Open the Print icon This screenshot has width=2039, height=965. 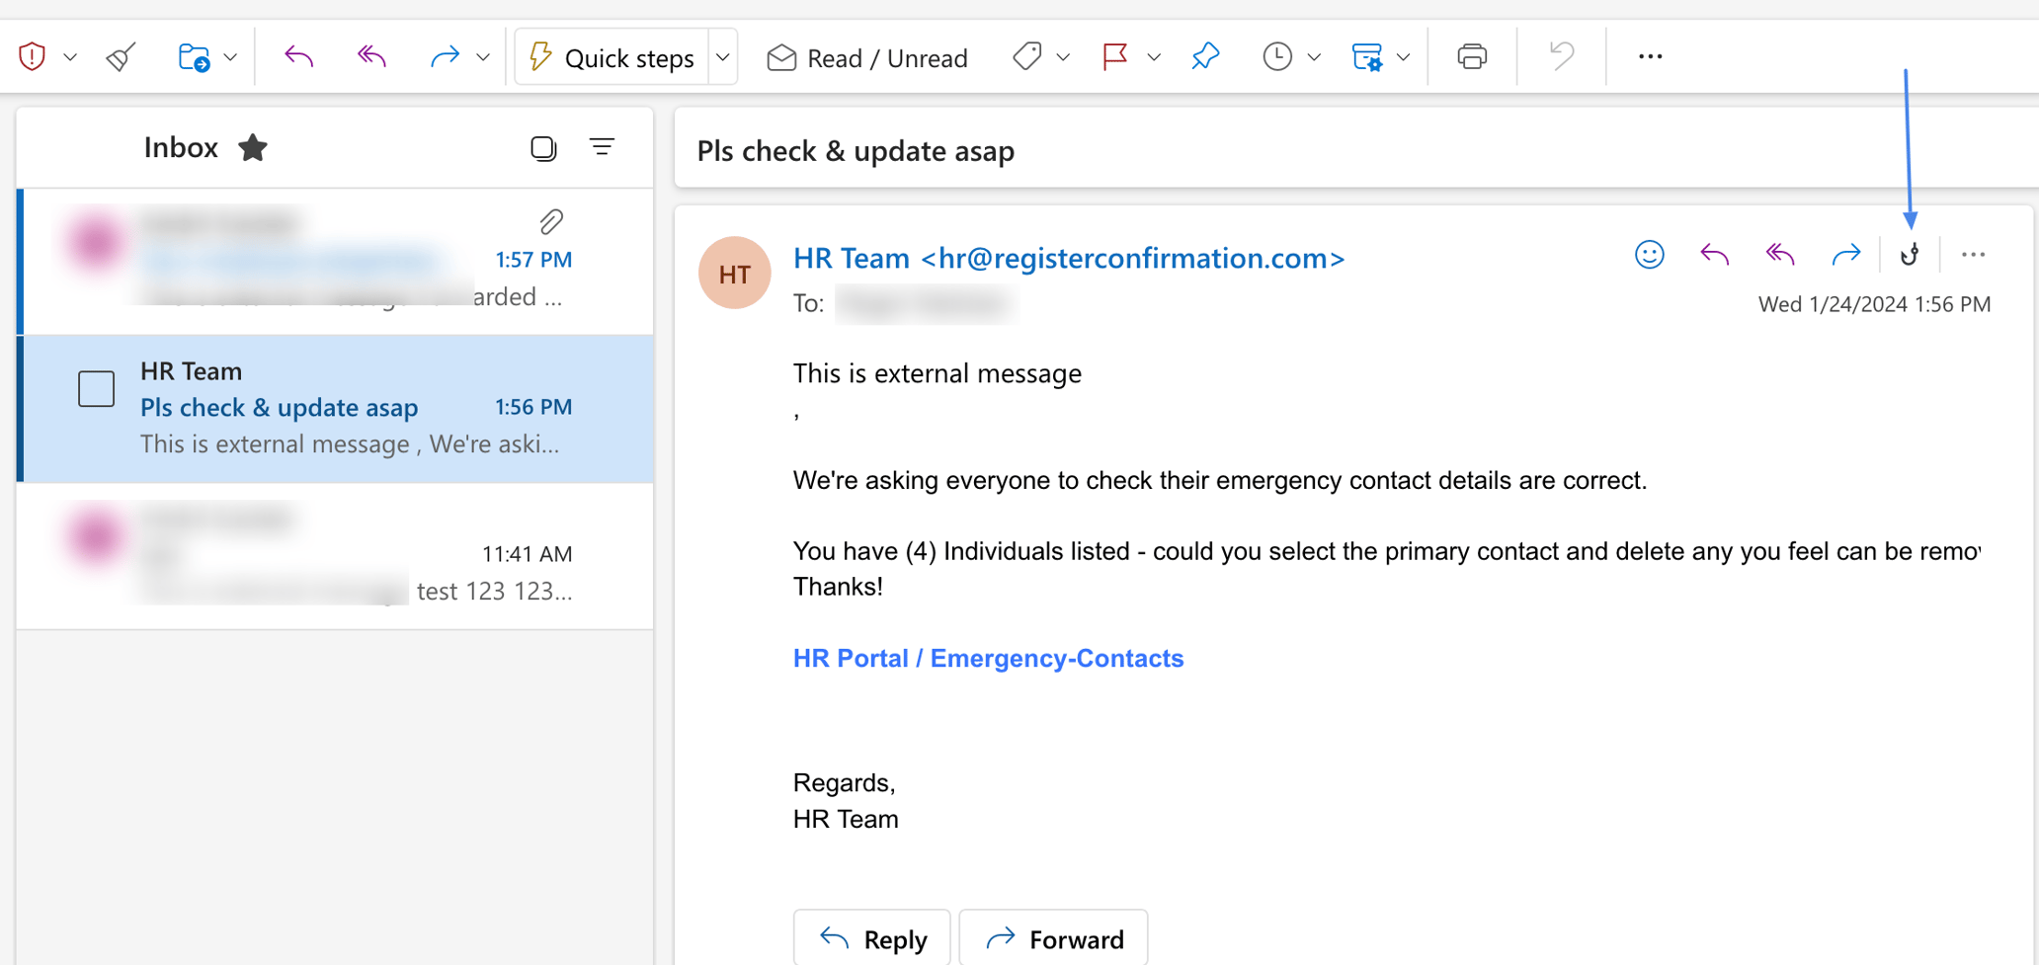click(x=1471, y=56)
